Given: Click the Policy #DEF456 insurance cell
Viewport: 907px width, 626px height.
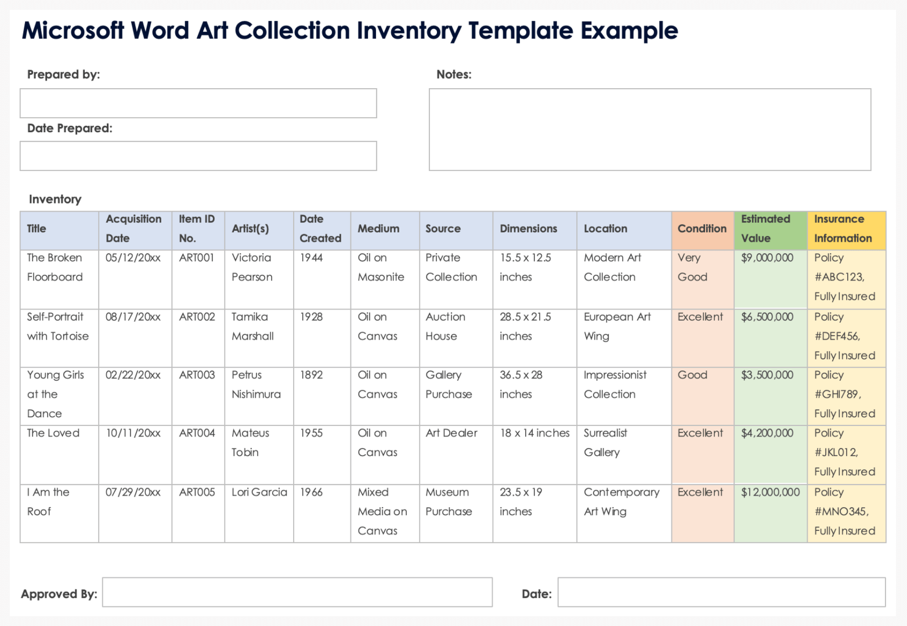Looking at the screenshot, I should (845, 337).
